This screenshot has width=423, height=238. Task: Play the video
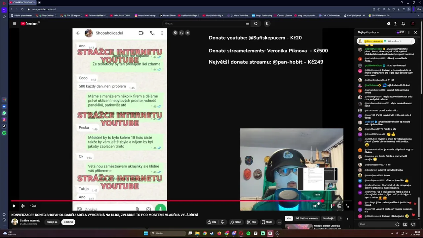click(x=14, y=206)
